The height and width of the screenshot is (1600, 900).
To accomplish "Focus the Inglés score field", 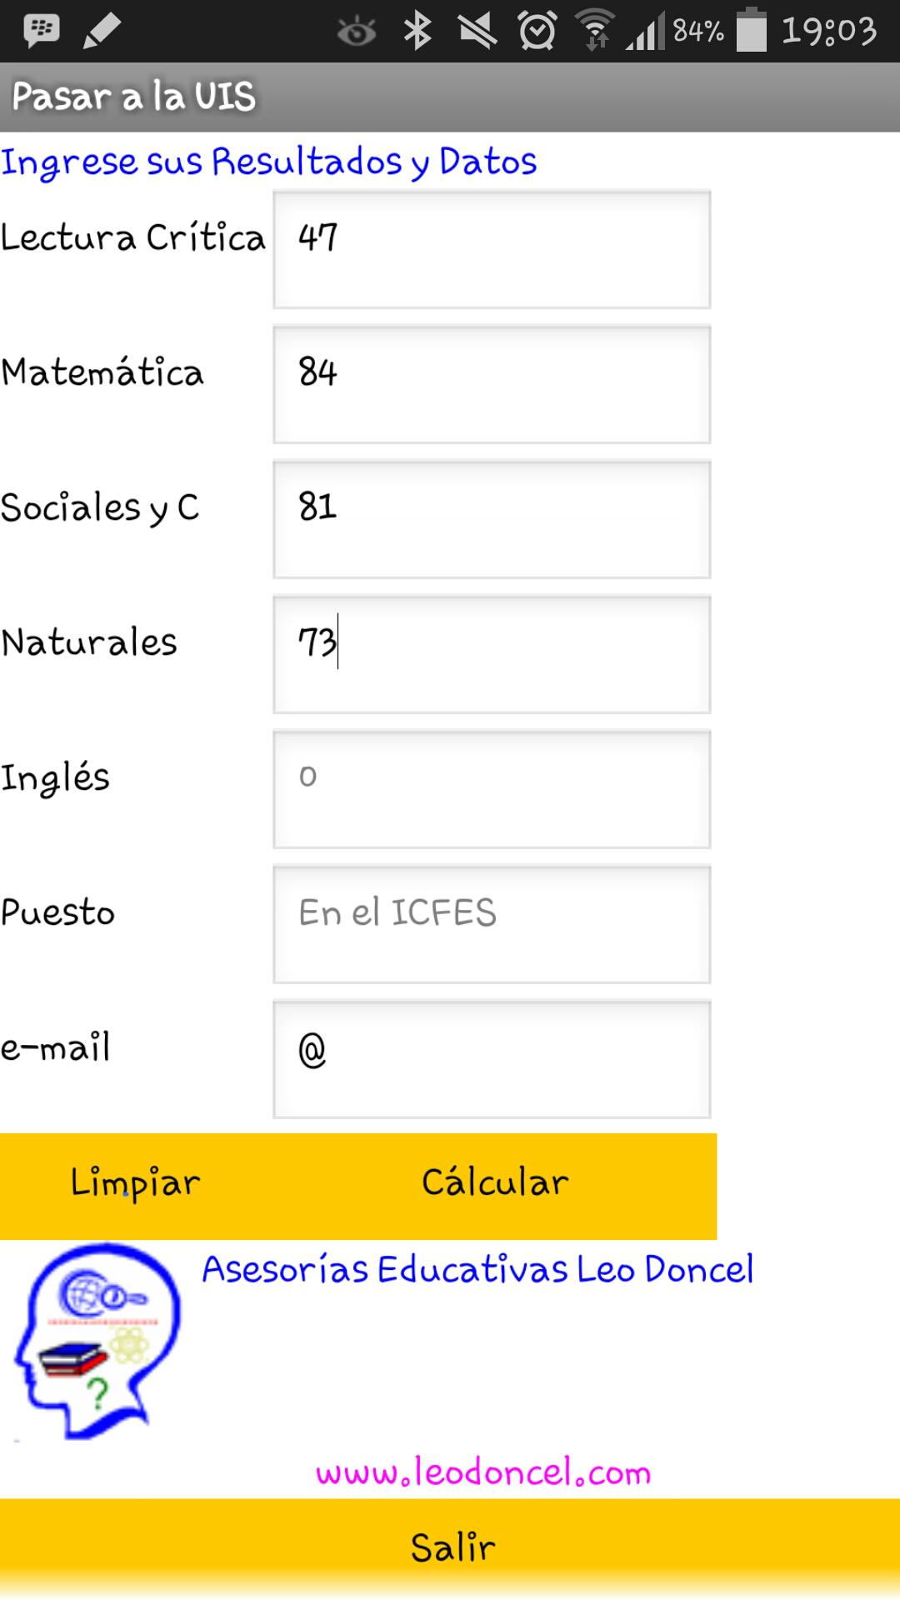I will click(x=492, y=789).
